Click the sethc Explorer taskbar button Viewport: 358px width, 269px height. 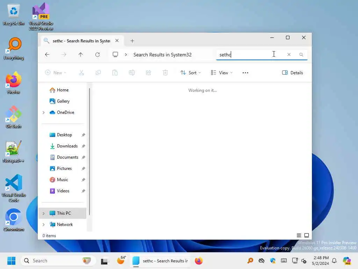point(160,261)
